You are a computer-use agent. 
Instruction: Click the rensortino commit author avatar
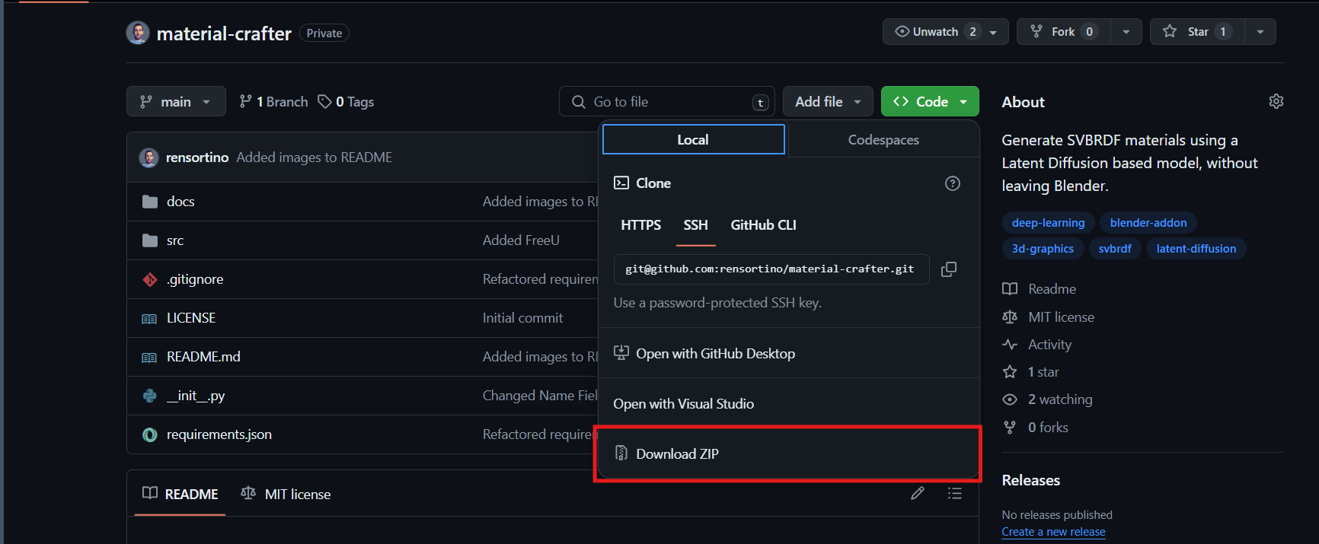click(149, 157)
